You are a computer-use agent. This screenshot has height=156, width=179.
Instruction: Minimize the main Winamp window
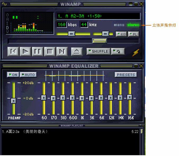[131, 4]
